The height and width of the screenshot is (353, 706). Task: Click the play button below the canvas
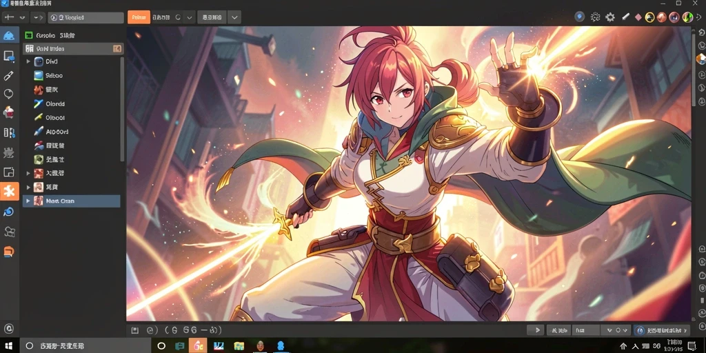coord(536,330)
